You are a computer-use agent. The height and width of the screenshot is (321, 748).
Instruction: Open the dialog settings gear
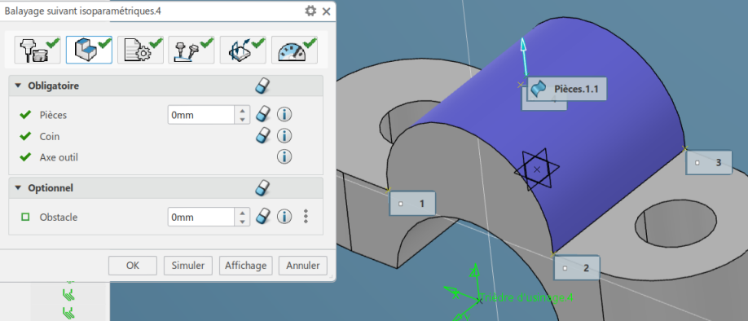click(310, 11)
